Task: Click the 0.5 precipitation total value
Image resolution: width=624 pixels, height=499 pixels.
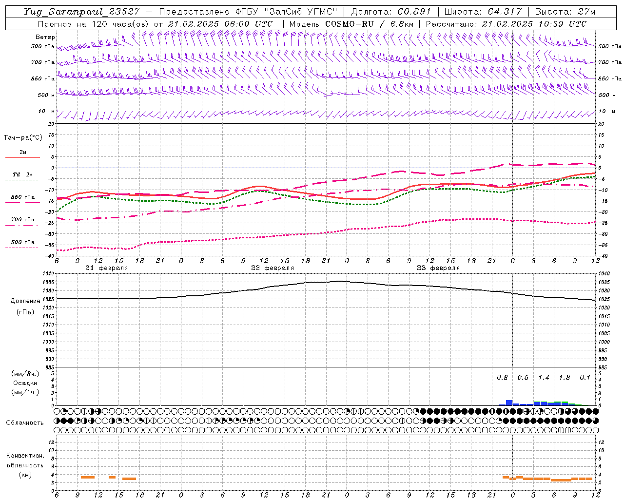Action: pyautogui.click(x=523, y=378)
